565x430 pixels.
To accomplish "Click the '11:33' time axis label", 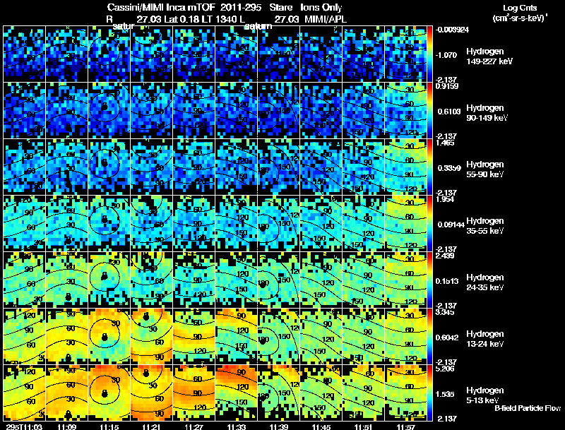I will pos(237,426).
